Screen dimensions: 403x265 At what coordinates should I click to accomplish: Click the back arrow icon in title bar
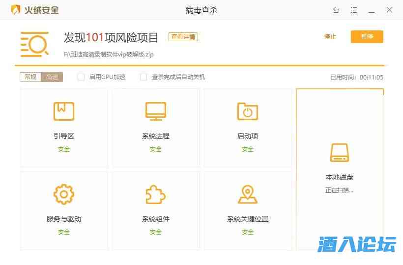tap(336, 10)
